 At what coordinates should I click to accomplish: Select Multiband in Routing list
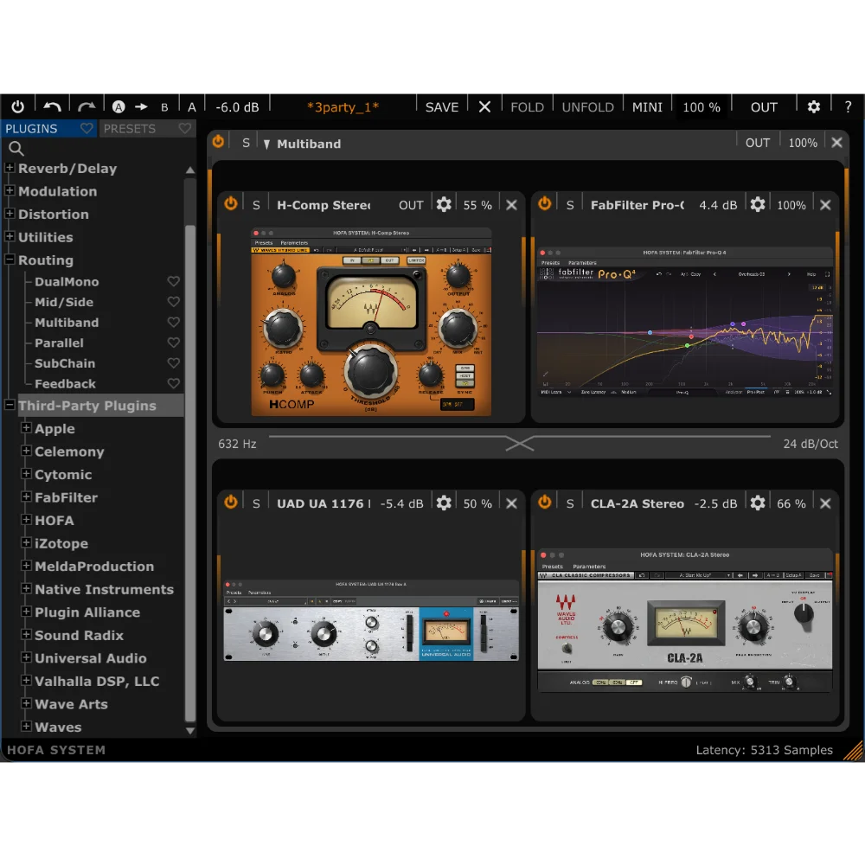click(x=67, y=323)
